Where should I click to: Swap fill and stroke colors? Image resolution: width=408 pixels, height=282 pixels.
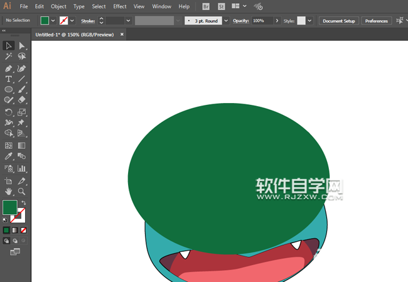click(x=23, y=203)
